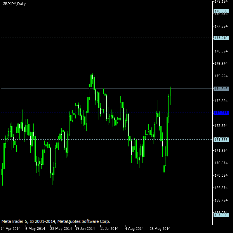The image size is (233, 233).
Task: Click the 171.324 price axis value
Action: coord(221,151)
